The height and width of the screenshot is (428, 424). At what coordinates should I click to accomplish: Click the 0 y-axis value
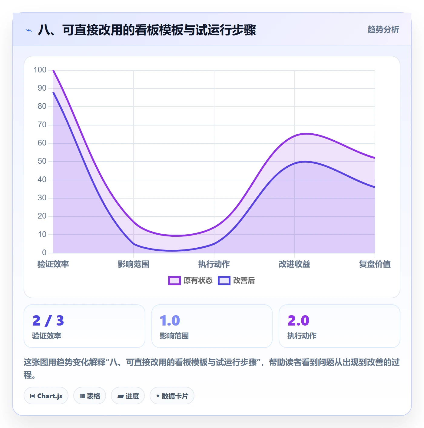click(44, 252)
